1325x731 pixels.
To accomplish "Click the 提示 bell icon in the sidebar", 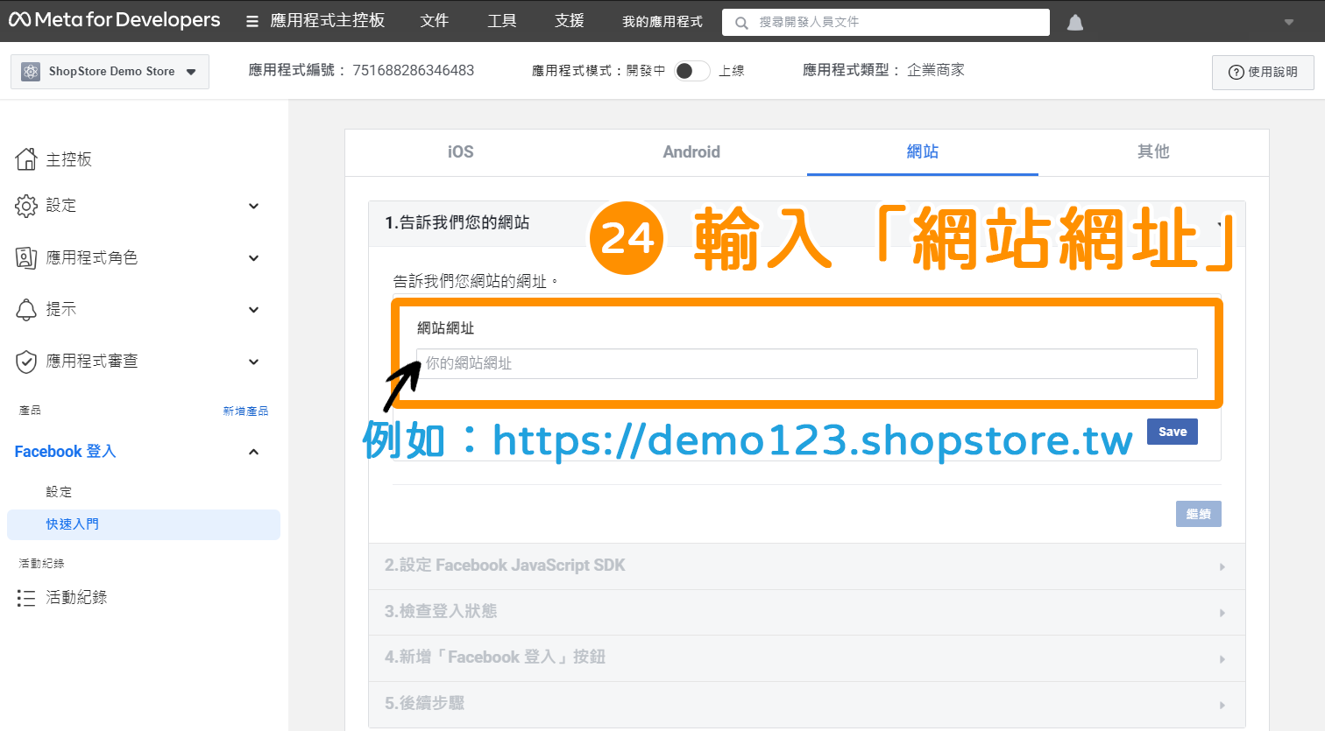I will tap(26, 309).
